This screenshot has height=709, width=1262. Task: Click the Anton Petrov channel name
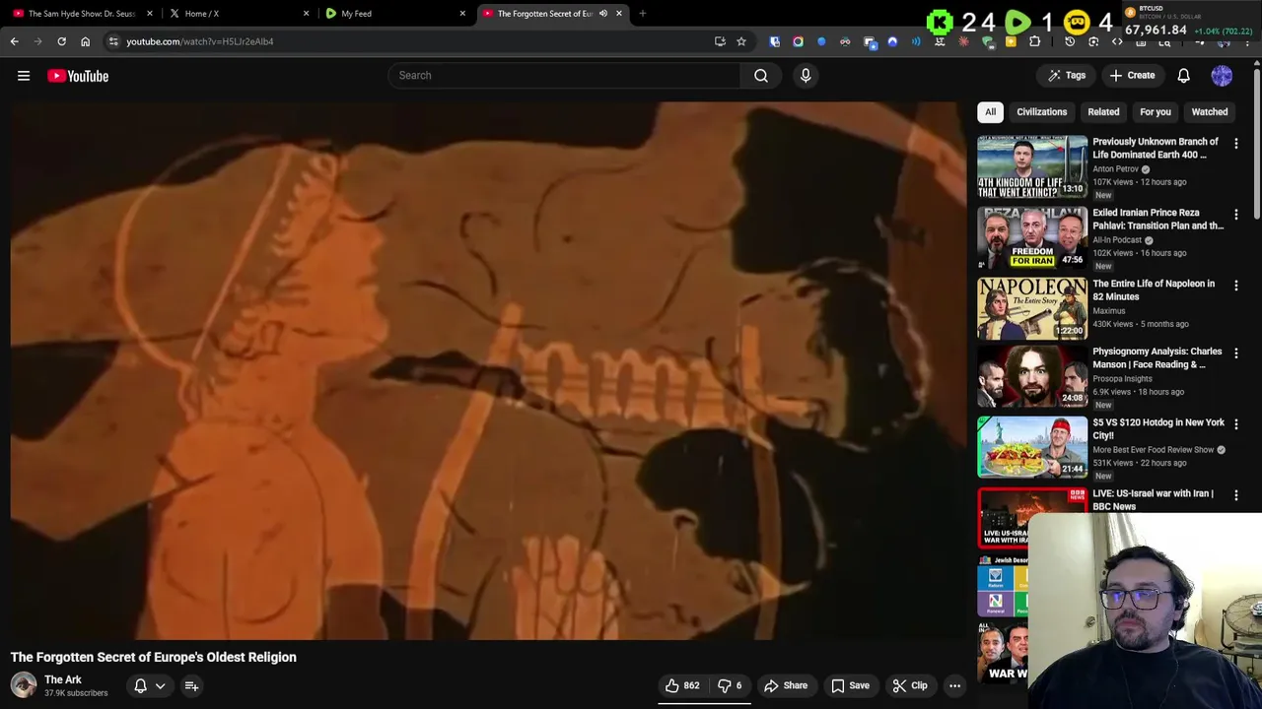(x=1115, y=168)
